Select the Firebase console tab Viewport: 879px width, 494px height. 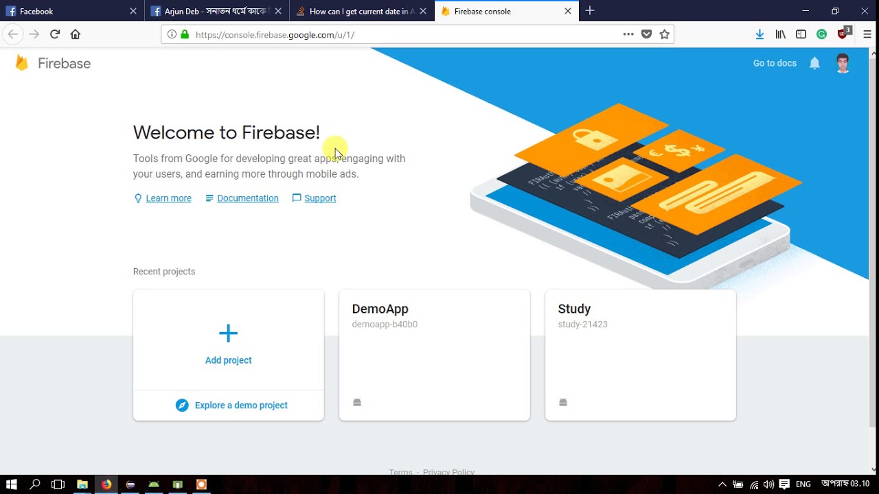[x=507, y=11]
